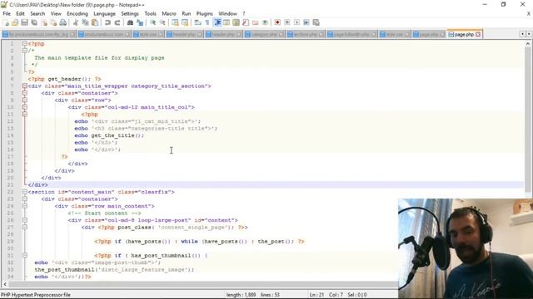Click the Save recorded macro icon
533x299 pixels.
coord(316,22)
